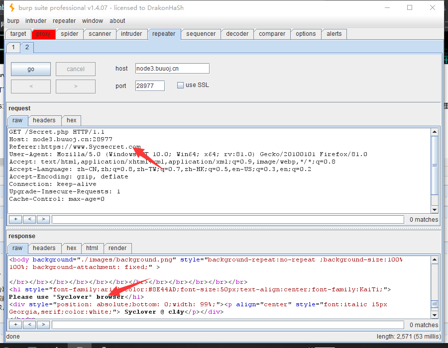Switch to the comparer tab

tap(272, 34)
